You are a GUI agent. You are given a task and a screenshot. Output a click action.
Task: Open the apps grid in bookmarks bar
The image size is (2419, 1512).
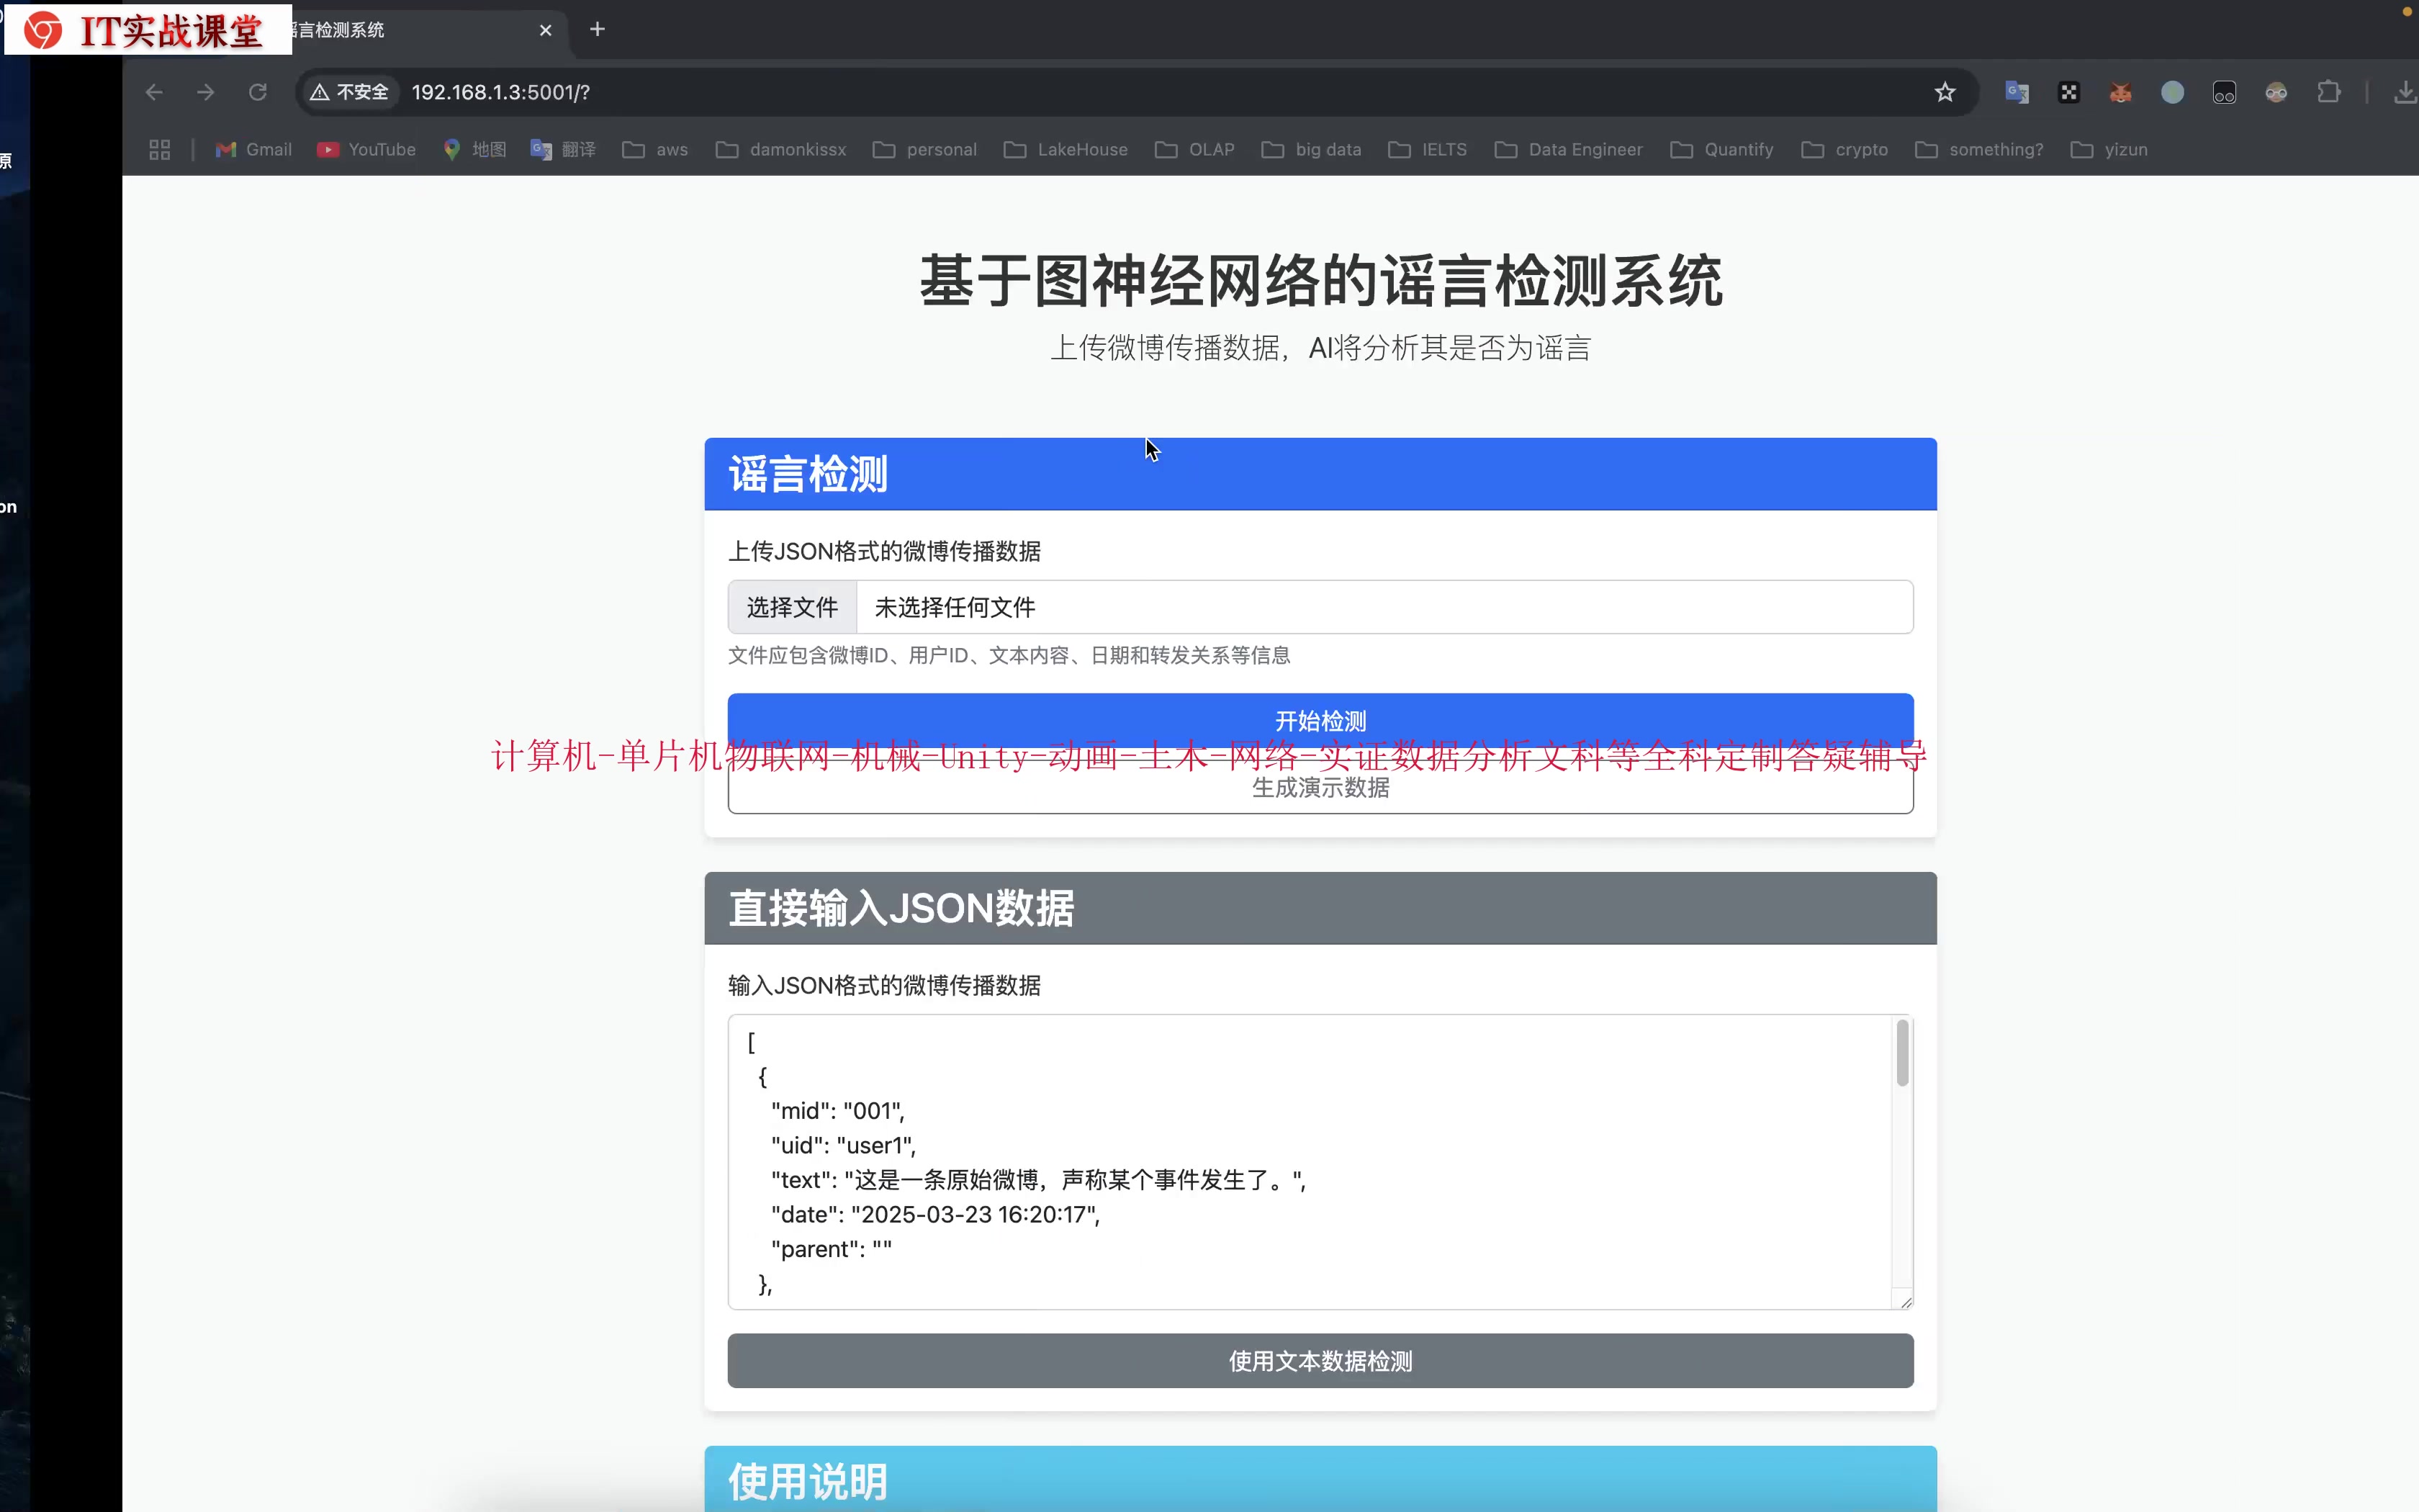tap(160, 149)
